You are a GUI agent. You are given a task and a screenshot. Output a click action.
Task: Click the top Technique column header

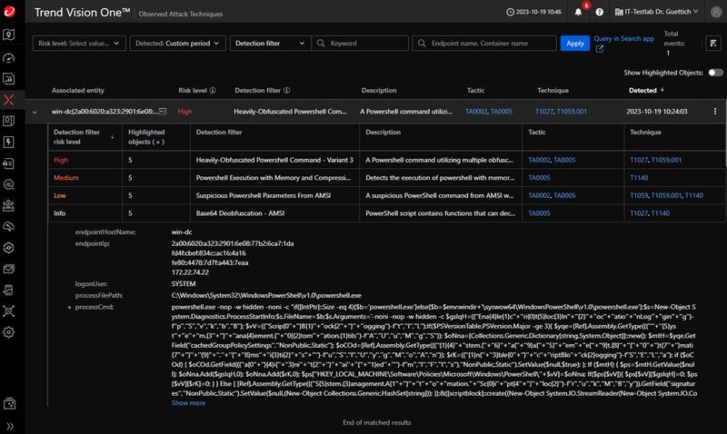click(553, 90)
